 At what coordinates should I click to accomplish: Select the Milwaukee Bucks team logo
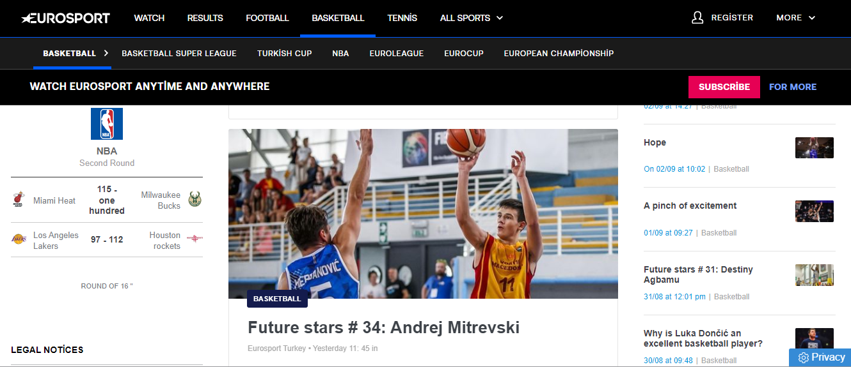(195, 200)
